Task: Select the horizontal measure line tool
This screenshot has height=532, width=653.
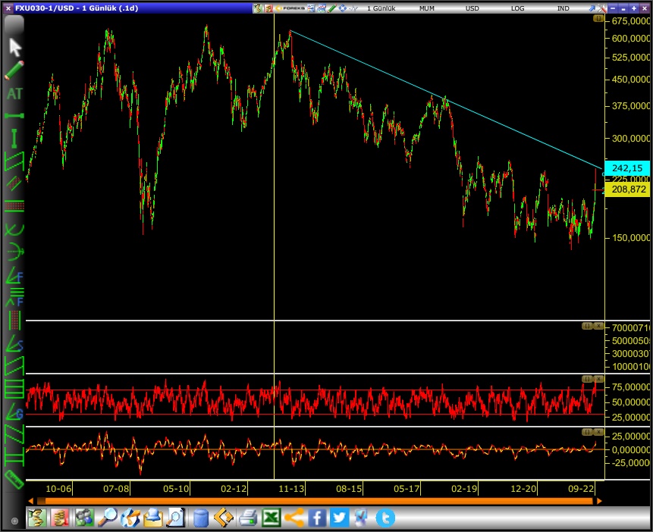Action: tap(14, 116)
